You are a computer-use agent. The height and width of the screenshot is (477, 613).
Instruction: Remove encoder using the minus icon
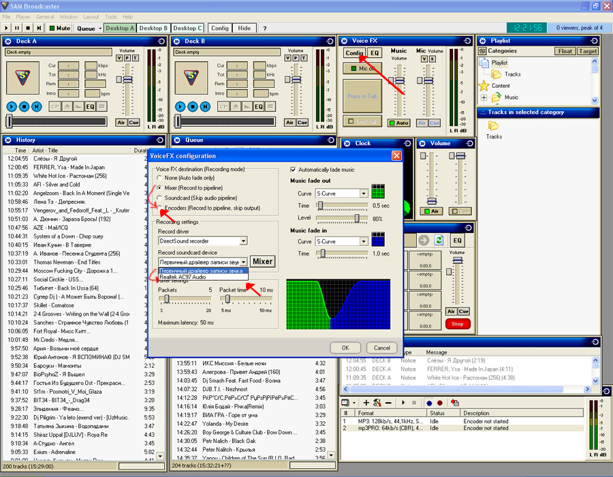(x=389, y=403)
